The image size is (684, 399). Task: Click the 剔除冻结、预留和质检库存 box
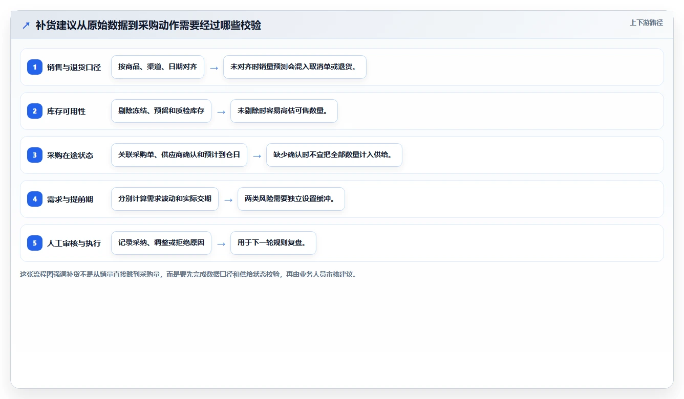tap(161, 111)
